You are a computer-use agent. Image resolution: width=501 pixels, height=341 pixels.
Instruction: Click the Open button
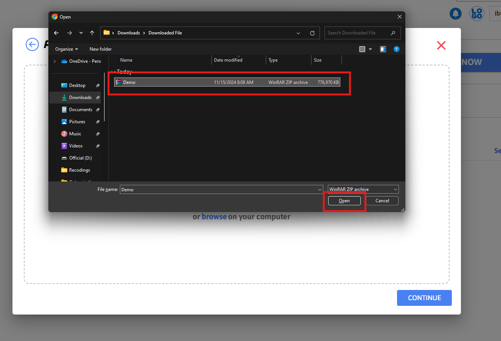344,201
